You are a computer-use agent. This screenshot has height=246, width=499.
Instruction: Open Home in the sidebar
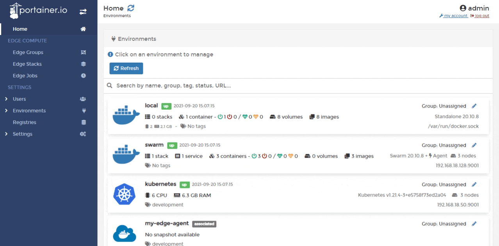(20, 29)
